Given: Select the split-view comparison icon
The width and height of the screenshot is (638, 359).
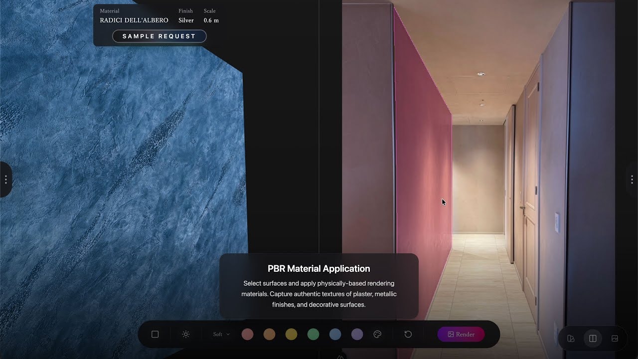Looking at the screenshot, I should click(x=593, y=338).
